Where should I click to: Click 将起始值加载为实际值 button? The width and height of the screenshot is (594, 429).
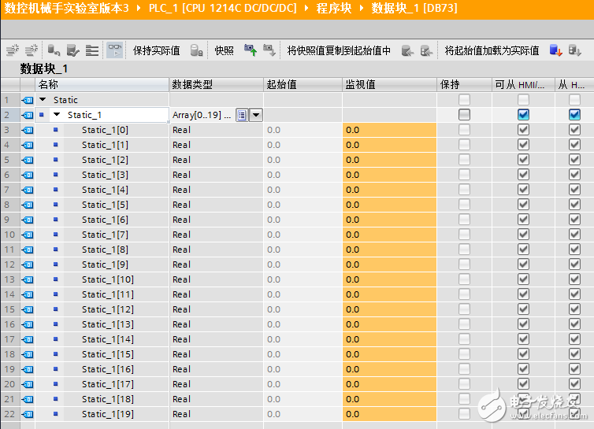pyautogui.click(x=492, y=50)
